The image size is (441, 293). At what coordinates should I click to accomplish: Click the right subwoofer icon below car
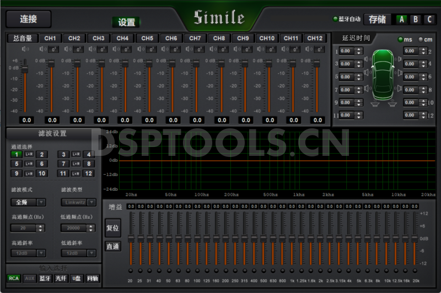[x=392, y=104]
